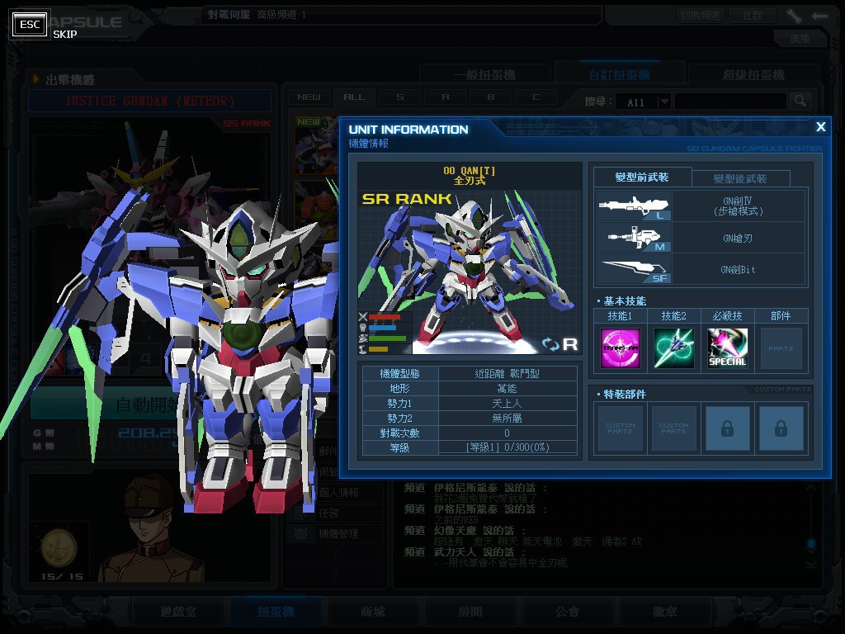Click the green speed stat bar
The width and height of the screenshot is (845, 634).
[x=387, y=338]
